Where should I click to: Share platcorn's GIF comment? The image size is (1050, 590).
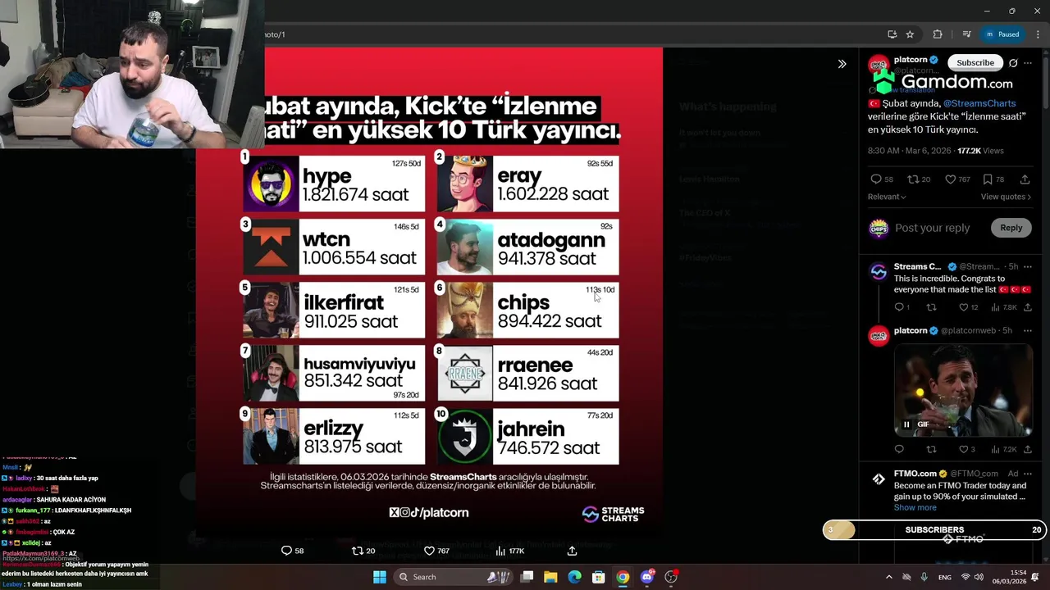pyautogui.click(x=1027, y=449)
